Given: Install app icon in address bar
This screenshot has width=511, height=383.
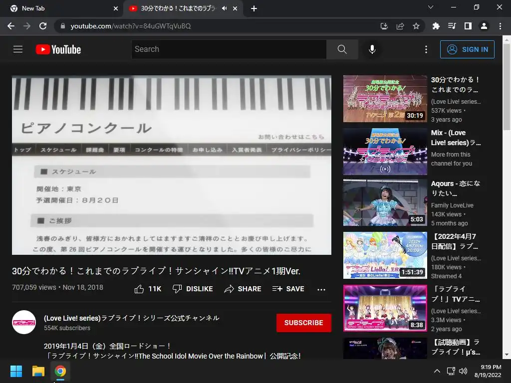Looking at the screenshot, I should pyautogui.click(x=384, y=26).
